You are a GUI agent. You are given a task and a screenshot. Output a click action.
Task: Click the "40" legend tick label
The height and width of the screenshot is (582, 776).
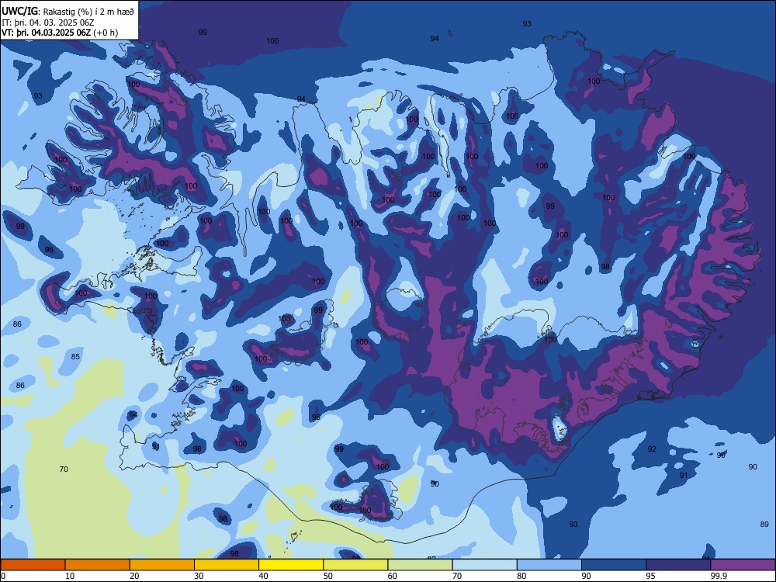point(264,576)
